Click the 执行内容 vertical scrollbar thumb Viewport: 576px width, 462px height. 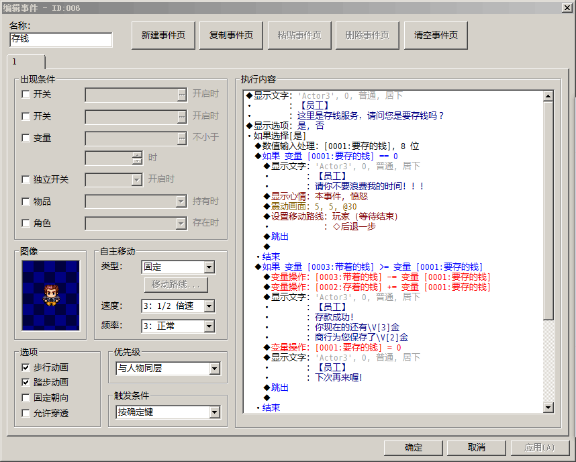click(548, 211)
